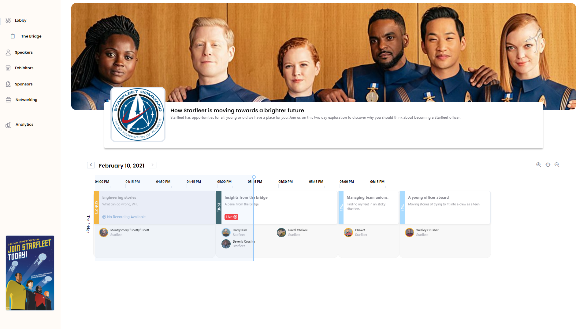Click the 'Finding my feet' talk description

tap(366, 207)
